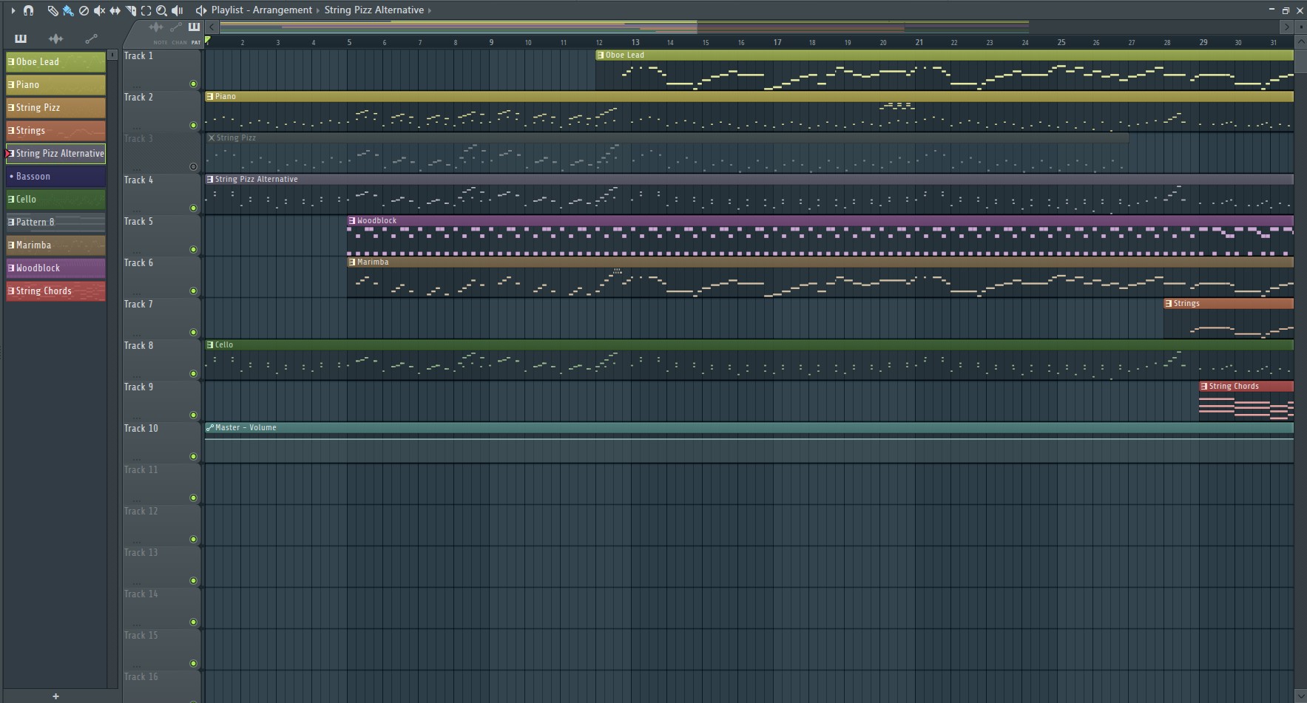This screenshot has width=1307, height=703.
Task: Open the Playlist options menu arrow
Action: (x=13, y=10)
